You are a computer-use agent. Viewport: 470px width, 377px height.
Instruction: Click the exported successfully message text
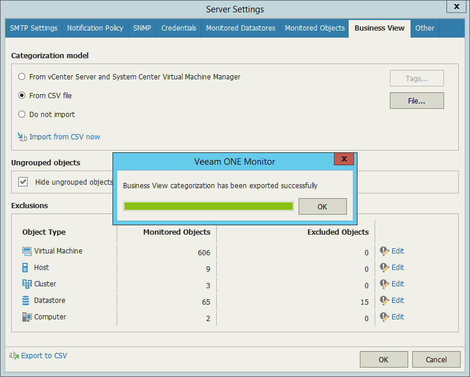pyautogui.click(x=220, y=186)
